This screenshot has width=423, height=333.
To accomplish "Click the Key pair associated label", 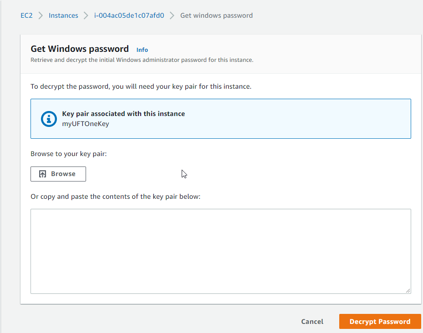I will pos(123,114).
